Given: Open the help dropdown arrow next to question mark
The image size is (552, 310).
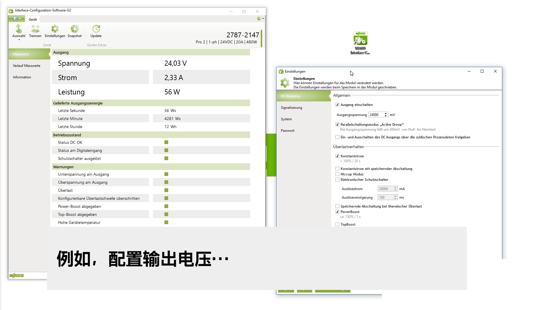Looking at the screenshot, I should (x=263, y=19).
